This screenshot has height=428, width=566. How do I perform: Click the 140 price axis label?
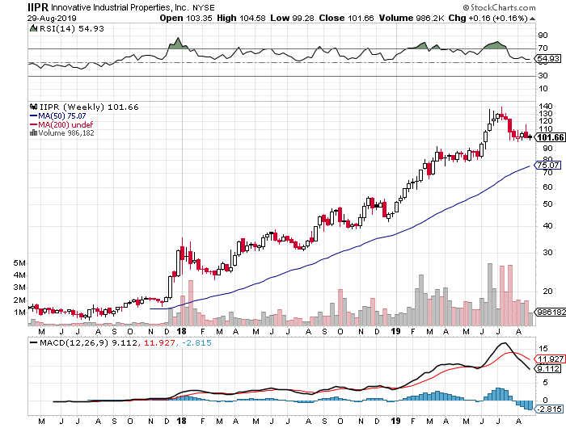pyautogui.click(x=545, y=106)
